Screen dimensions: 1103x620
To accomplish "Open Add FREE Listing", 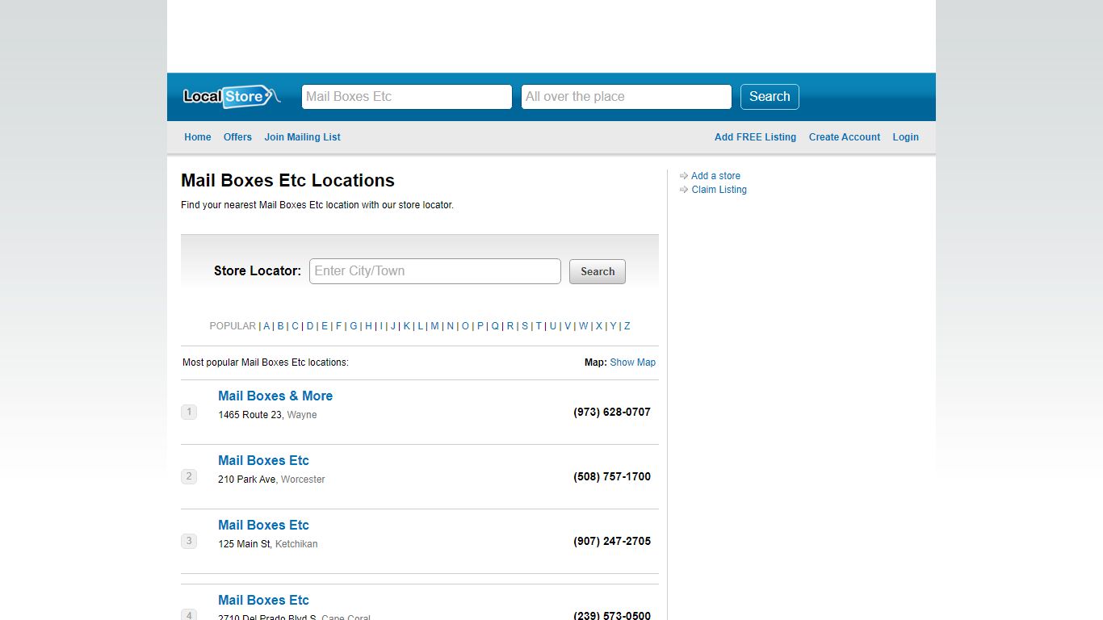I will (755, 137).
